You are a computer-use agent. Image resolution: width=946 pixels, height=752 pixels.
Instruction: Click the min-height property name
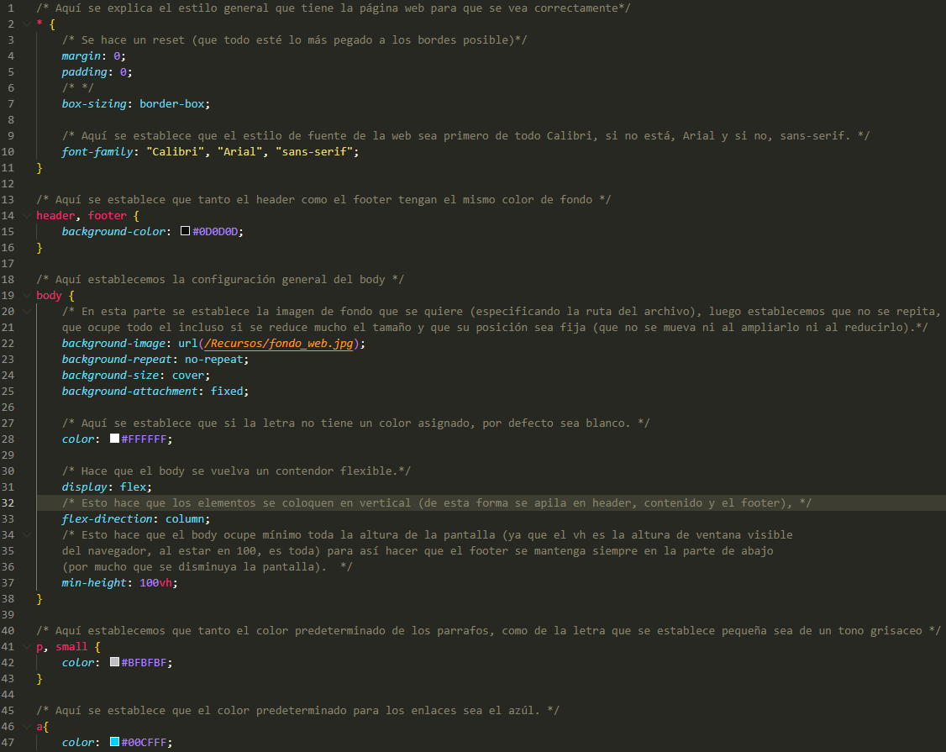(93, 583)
